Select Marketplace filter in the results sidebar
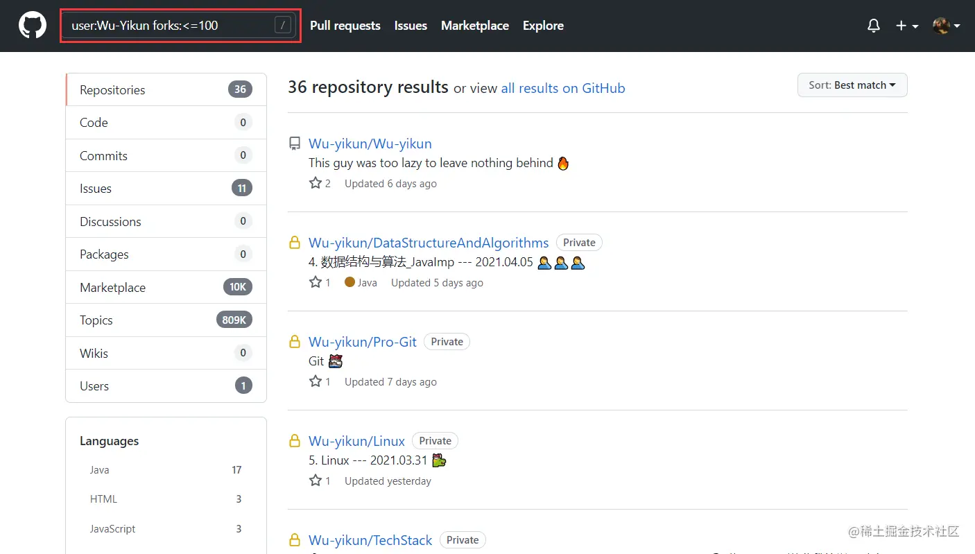975x554 pixels. 166,287
